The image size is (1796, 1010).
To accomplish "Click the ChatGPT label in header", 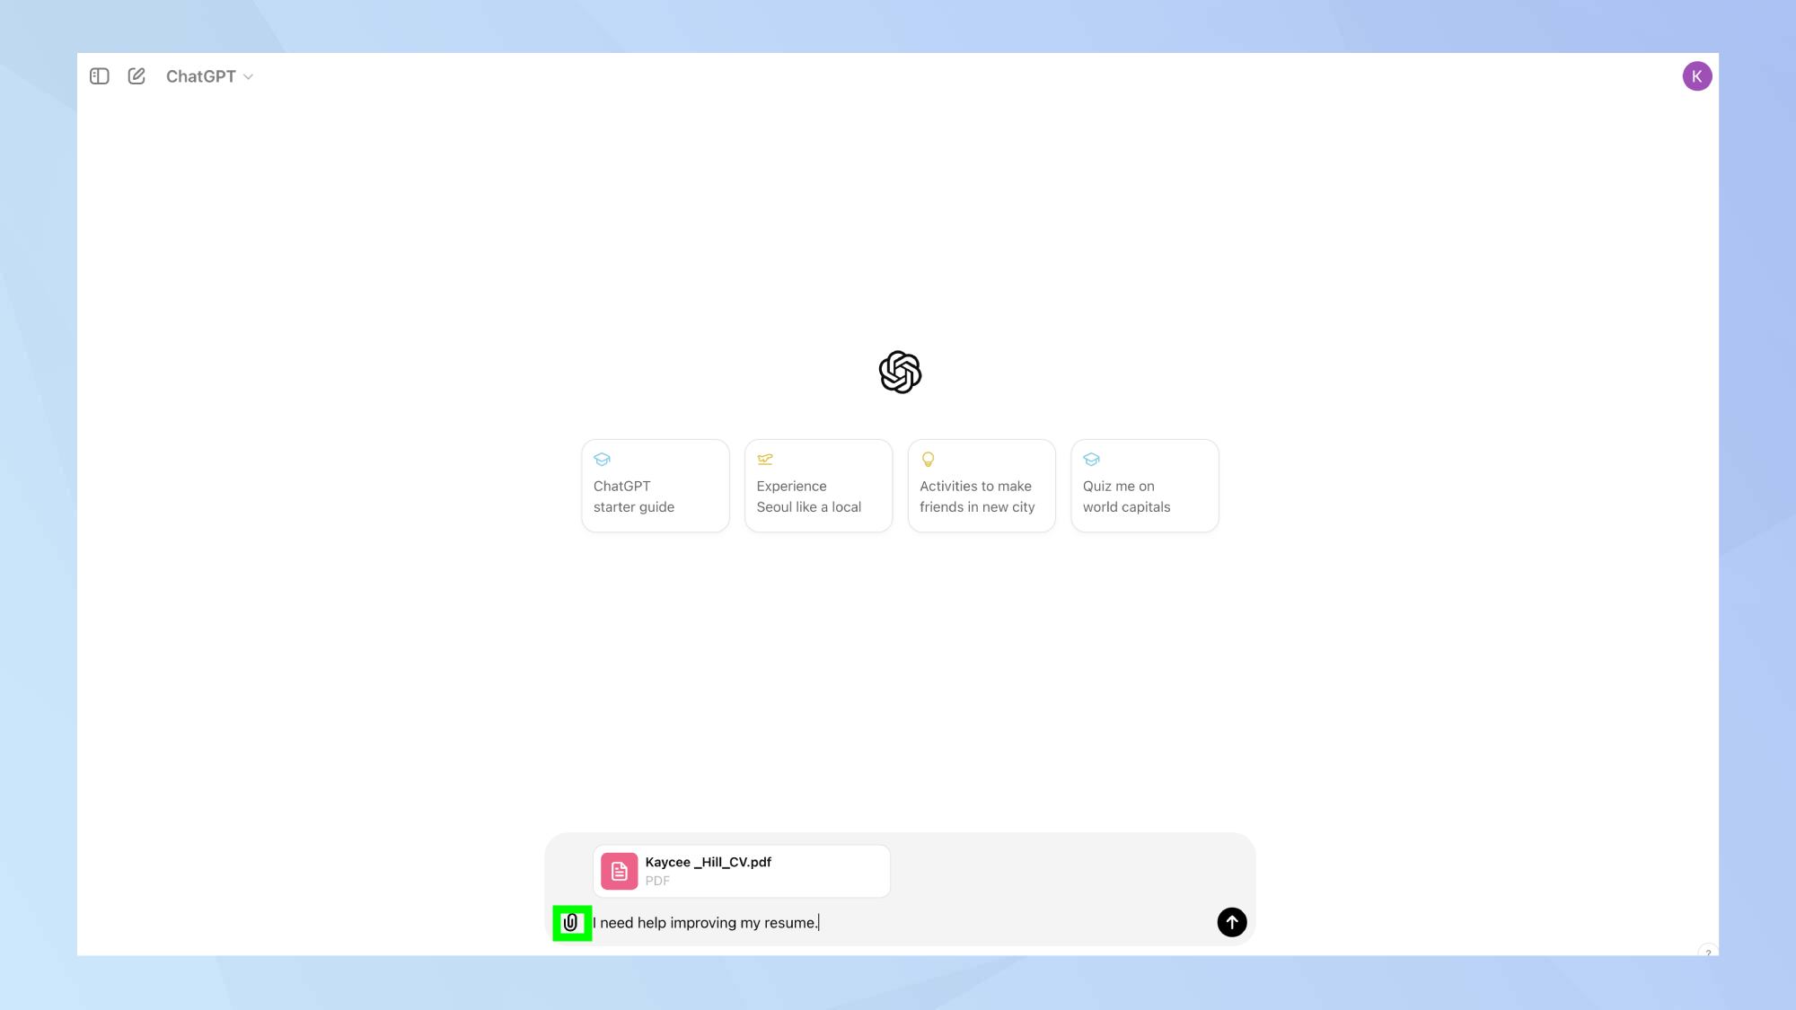I will pyautogui.click(x=201, y=76).
